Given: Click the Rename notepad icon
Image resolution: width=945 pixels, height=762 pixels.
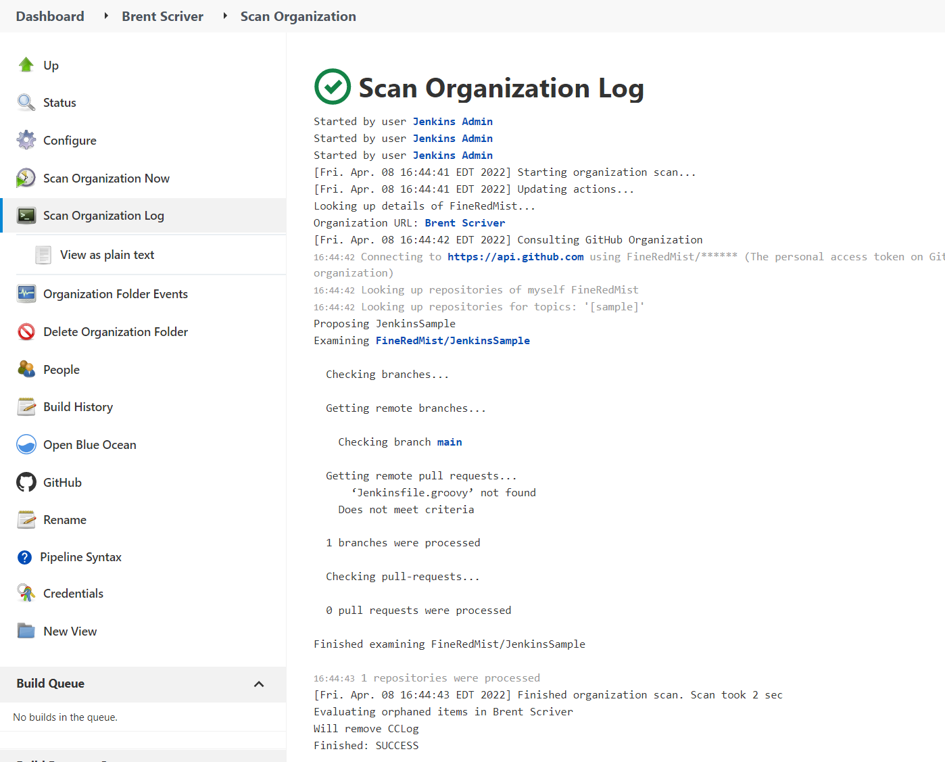Looking at the screenshot, I should (26, 519).
